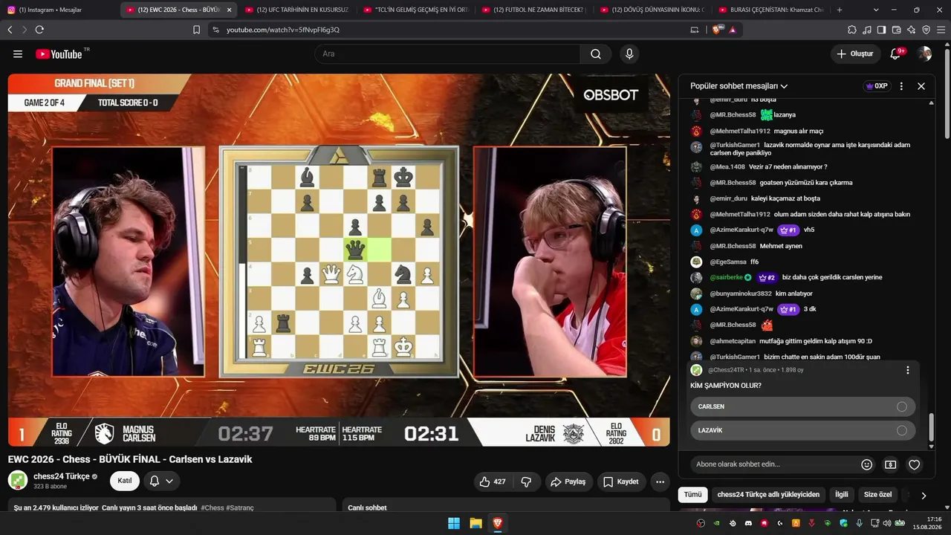Open the tab search chevron

pos(876,10)
